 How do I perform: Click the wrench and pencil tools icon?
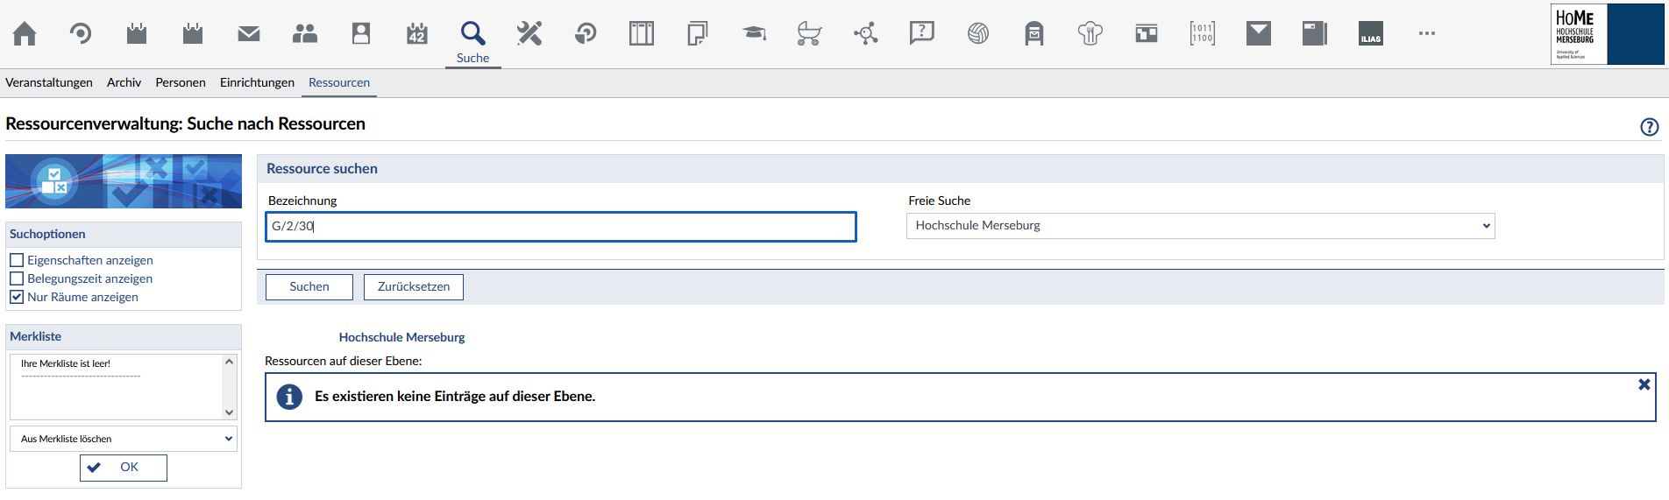point(529,34)
